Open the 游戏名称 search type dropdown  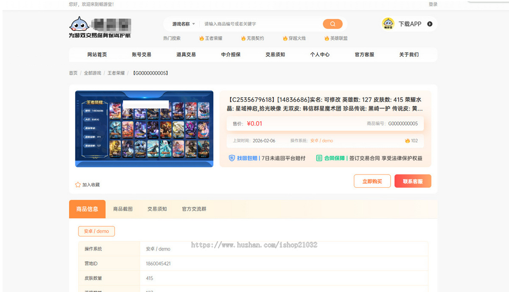click(x=183, y=24)
